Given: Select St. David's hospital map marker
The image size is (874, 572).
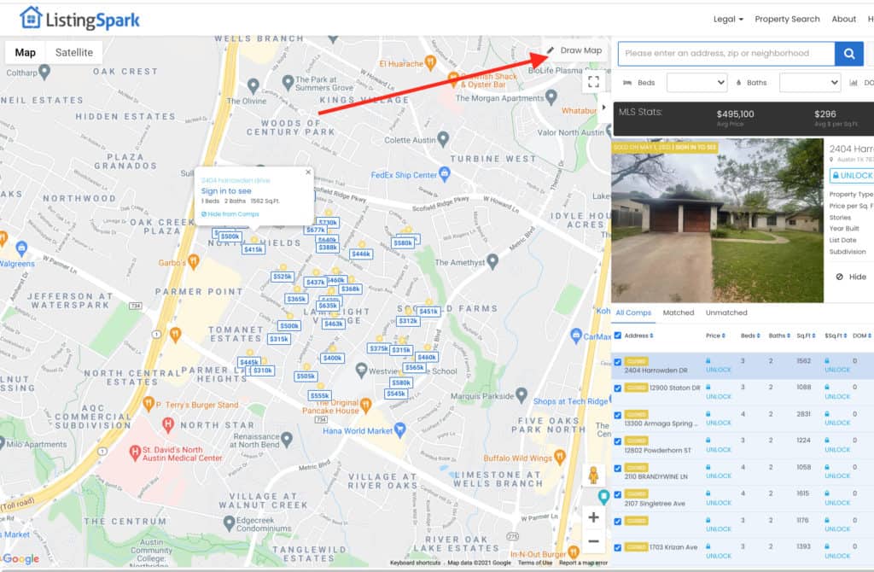Looking at the screenshot, I should click(x=134, y=452).
